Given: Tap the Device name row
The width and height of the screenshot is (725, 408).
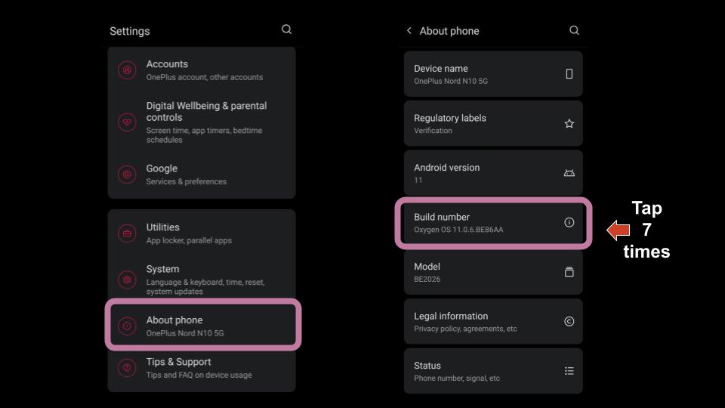Looking at the screenshot, I should pos(493,74).
